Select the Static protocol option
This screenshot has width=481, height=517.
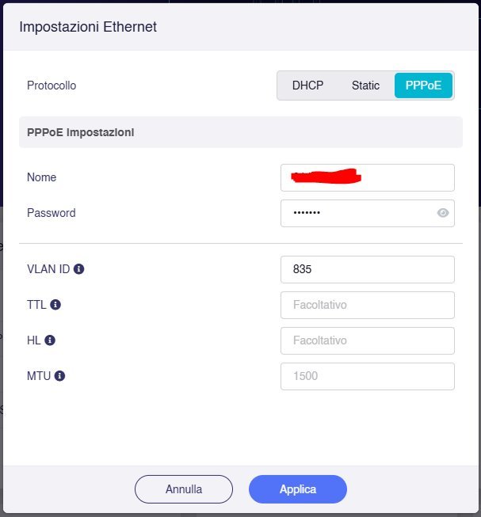tap(365, 86)
